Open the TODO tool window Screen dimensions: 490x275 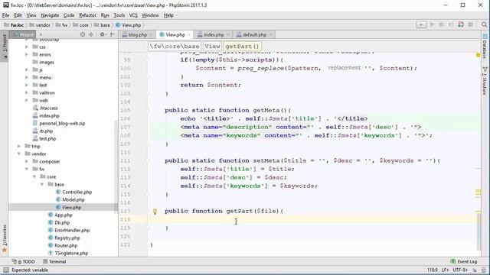(24, 261)
